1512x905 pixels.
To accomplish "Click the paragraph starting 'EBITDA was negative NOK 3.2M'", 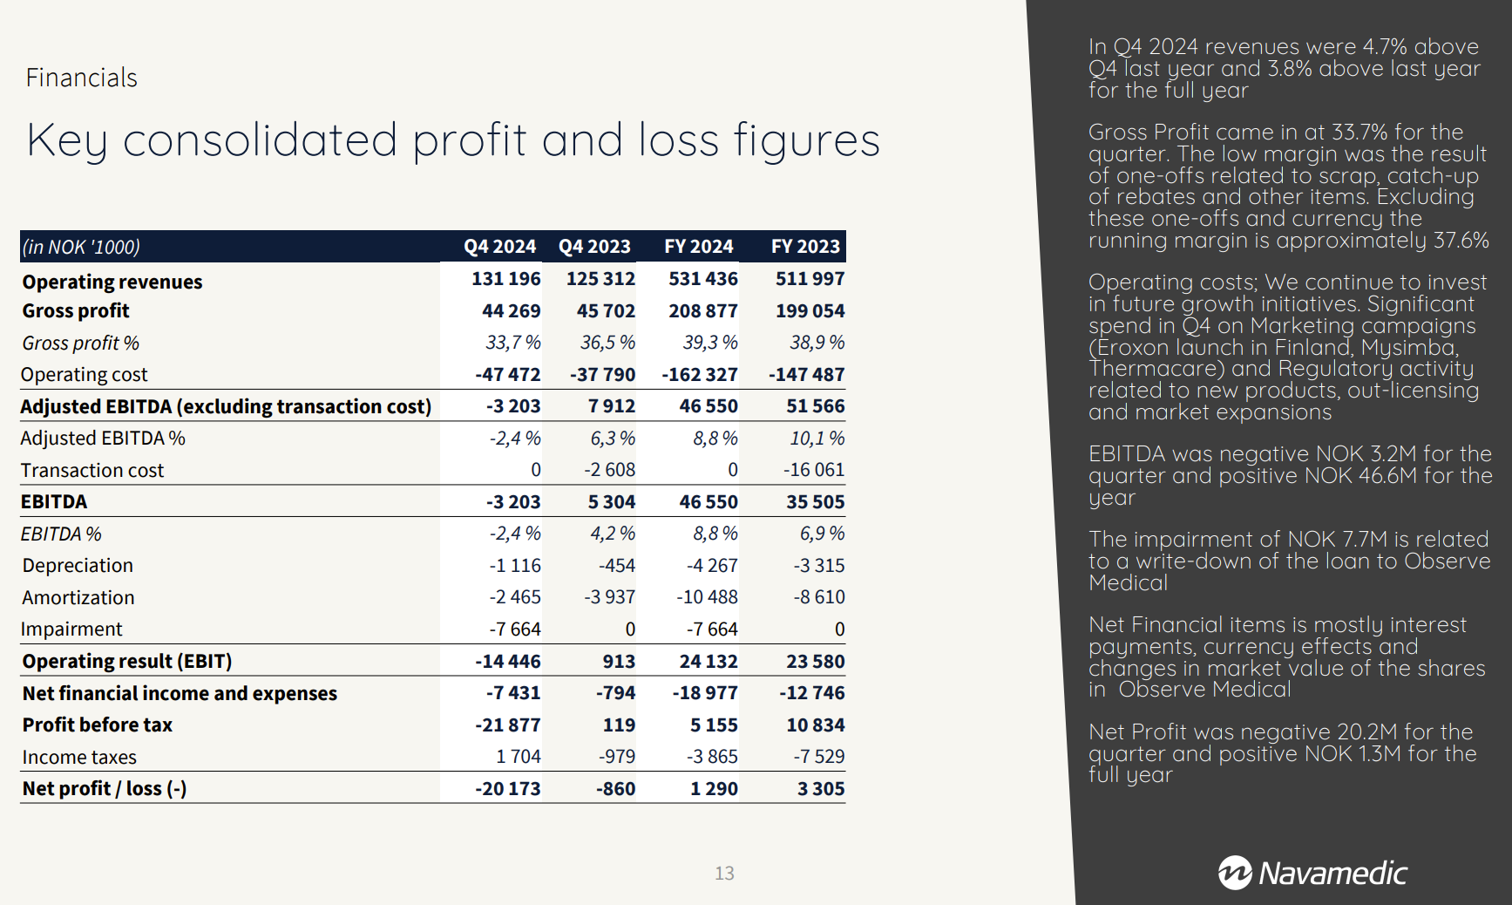I will tap(1291, 476).
